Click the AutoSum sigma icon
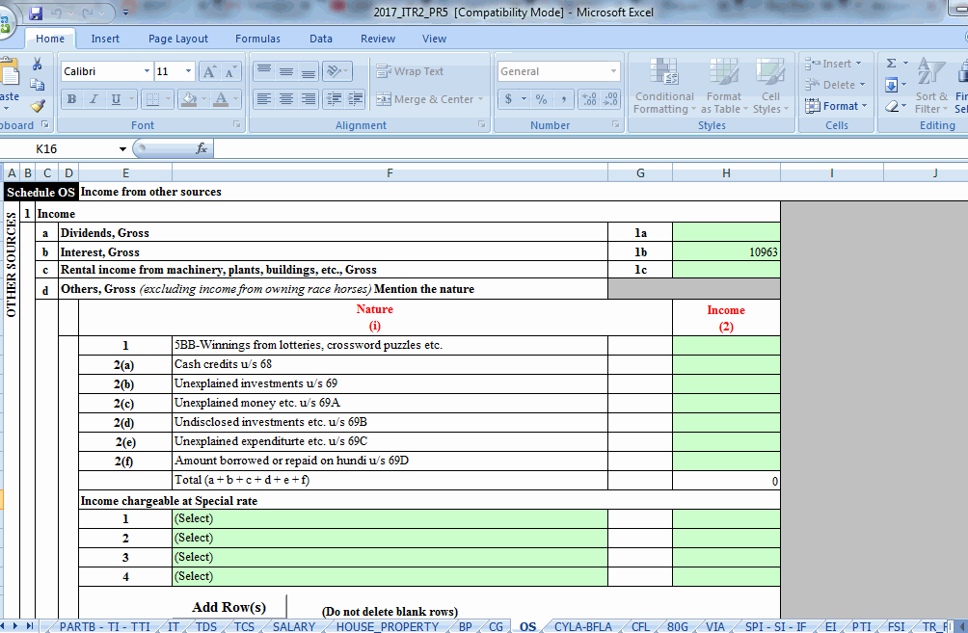Image resolution: width=968 pixels, height=633 pixels. [891, 64]
